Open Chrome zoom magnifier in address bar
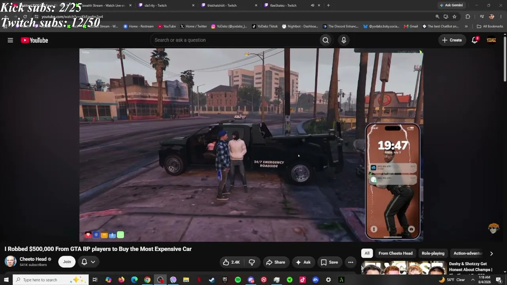507x285 pixels. coord(437,17)
